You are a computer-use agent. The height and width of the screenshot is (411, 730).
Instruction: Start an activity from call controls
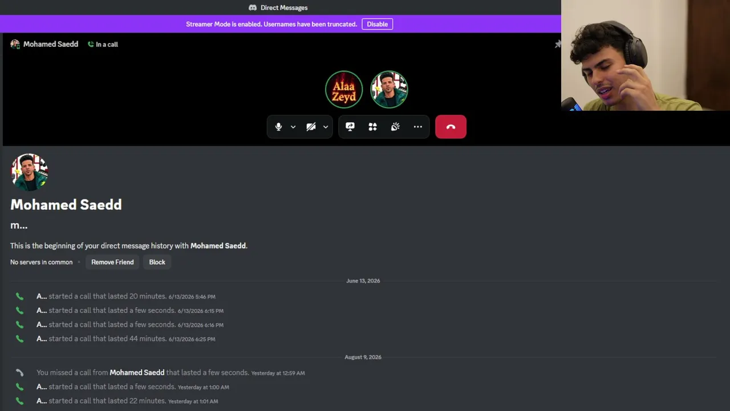point(372,127)
